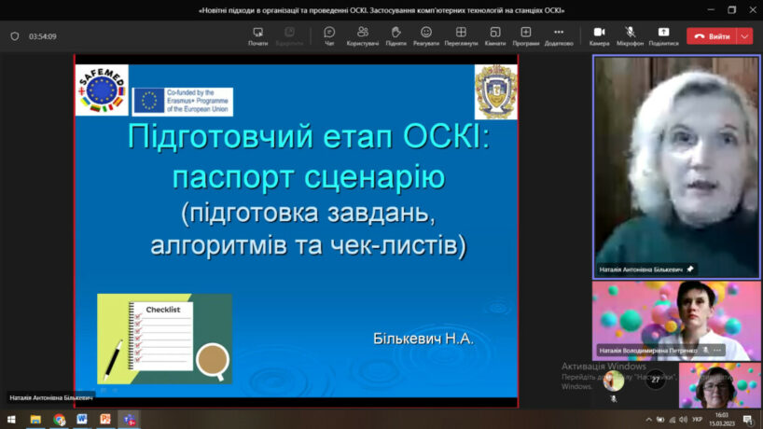Screen dimensions: 763x429
Task: Click the Share screen (Поділитися) icon
Action: click(x=663, y=35)
